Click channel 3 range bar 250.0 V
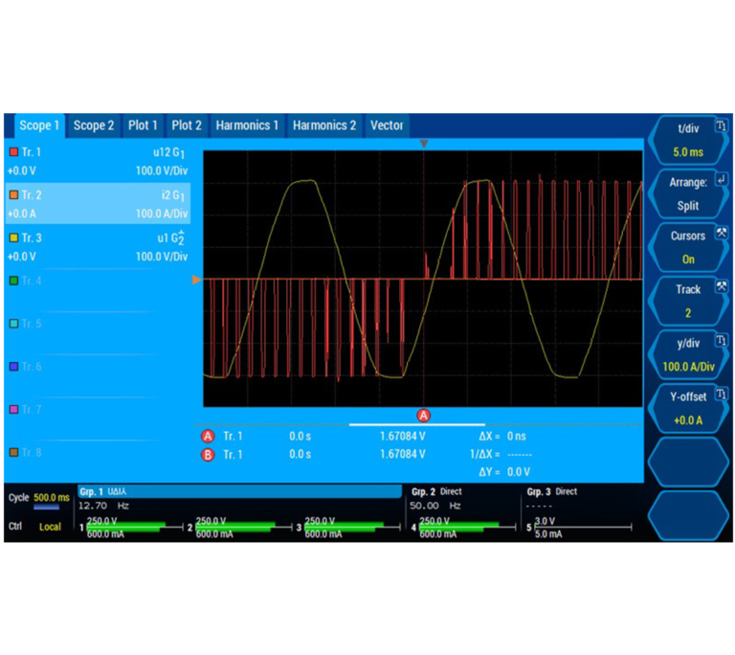Viewport: 735px width, 655px height. (352, 528)
